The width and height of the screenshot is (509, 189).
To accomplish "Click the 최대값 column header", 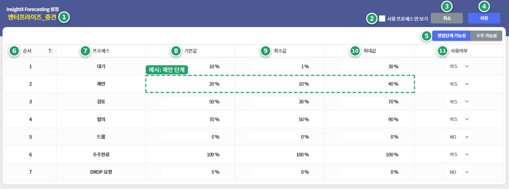I will click(370, 51).
